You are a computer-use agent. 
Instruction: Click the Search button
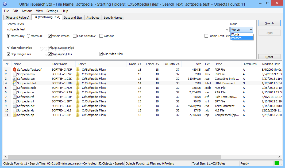click(269, 23)
